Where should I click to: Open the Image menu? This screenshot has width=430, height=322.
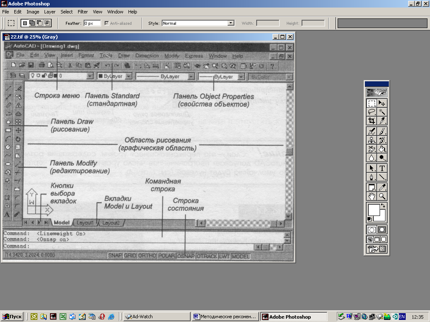pos(33,12)
